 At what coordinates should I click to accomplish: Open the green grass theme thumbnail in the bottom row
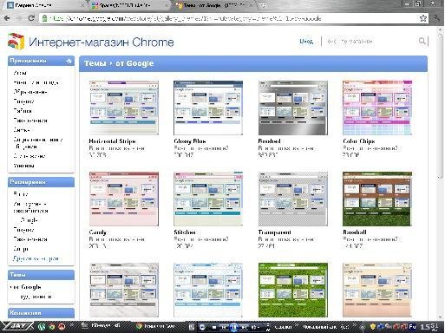[292, 290]
